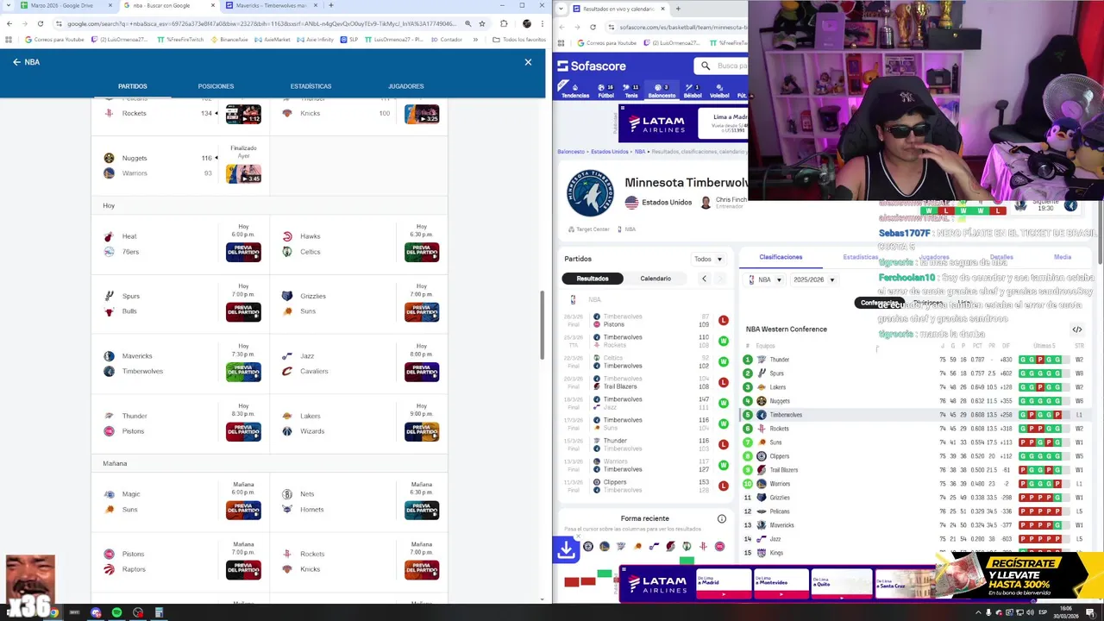The width and height of the screenshot is (1104, 621).
Task: Open the Fútbol sport icon in Sofascore
Action: (x=605, y=91)
